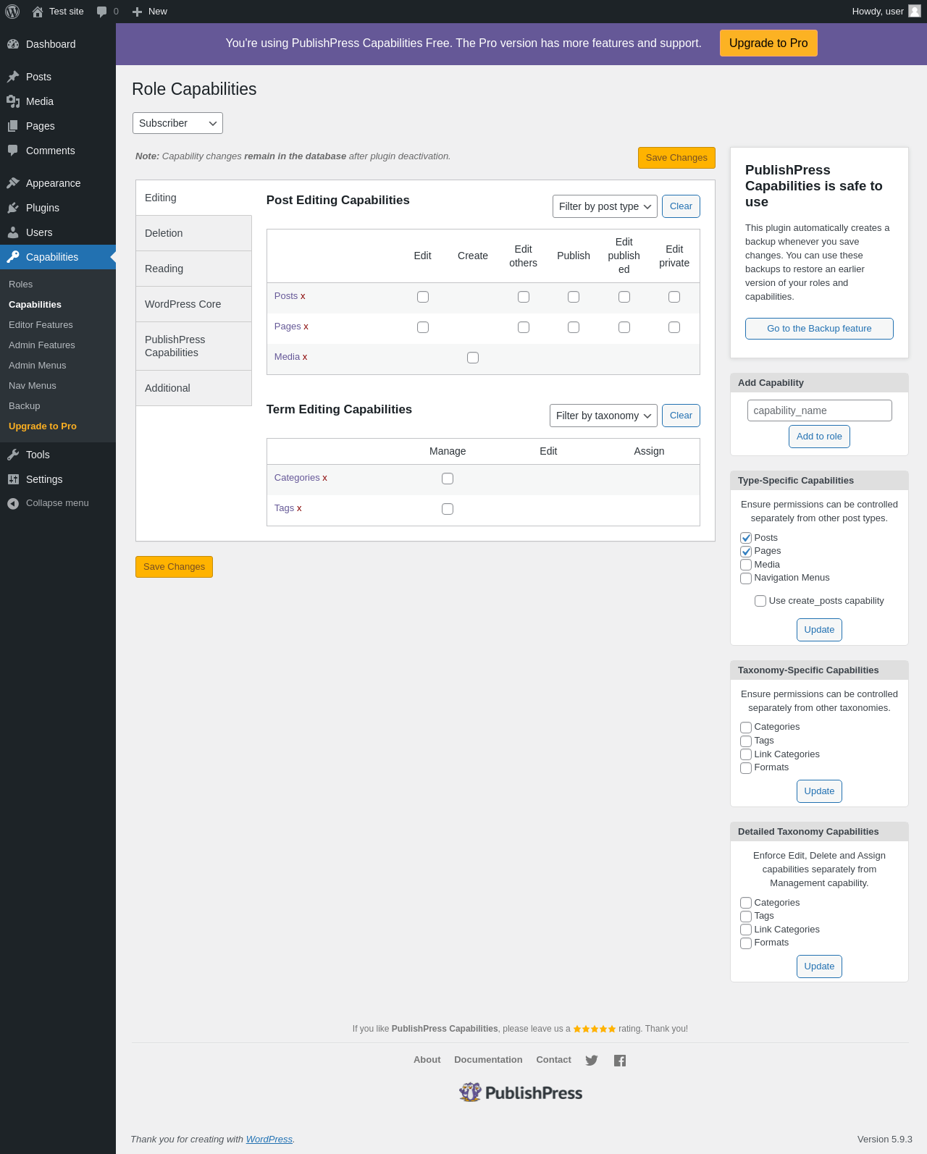Open Editor Features submenu item
Screen dimensions: 927x1154
[x=41, y=325]
